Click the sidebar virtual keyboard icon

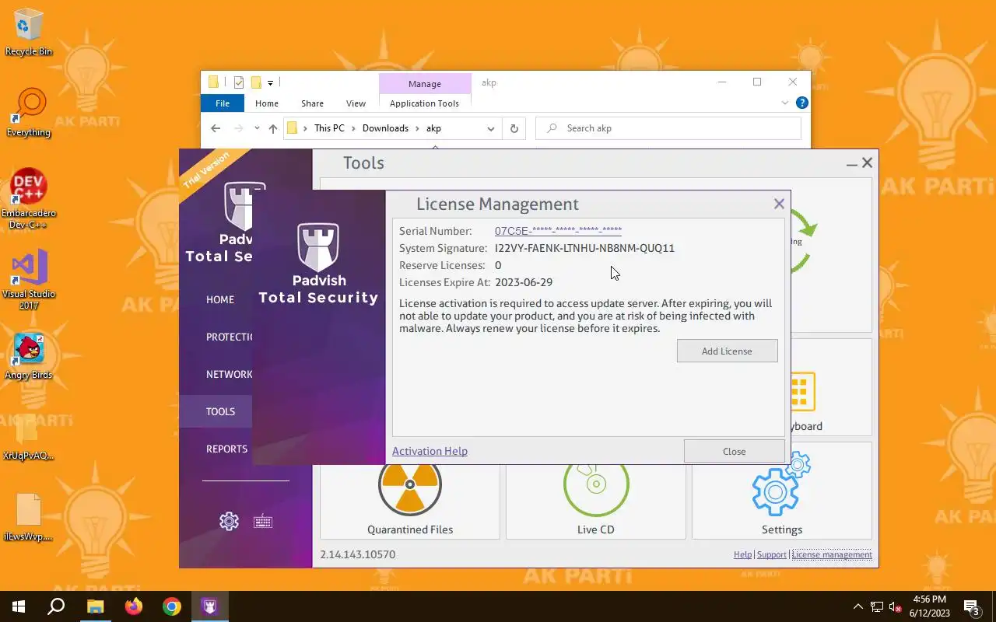263,521
